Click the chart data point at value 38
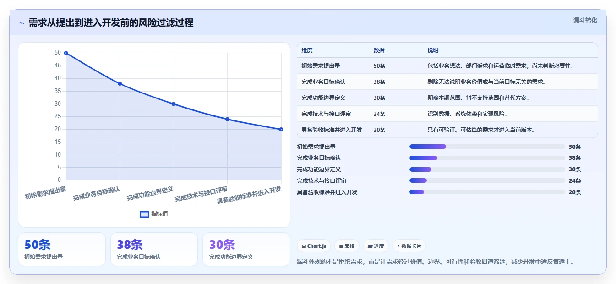 pyautogui.click(x=120, y=83)
